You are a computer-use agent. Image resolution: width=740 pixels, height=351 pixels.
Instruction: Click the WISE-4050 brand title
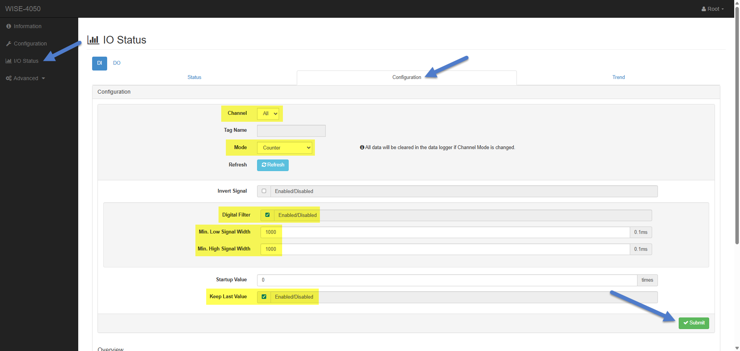(23, 9)
